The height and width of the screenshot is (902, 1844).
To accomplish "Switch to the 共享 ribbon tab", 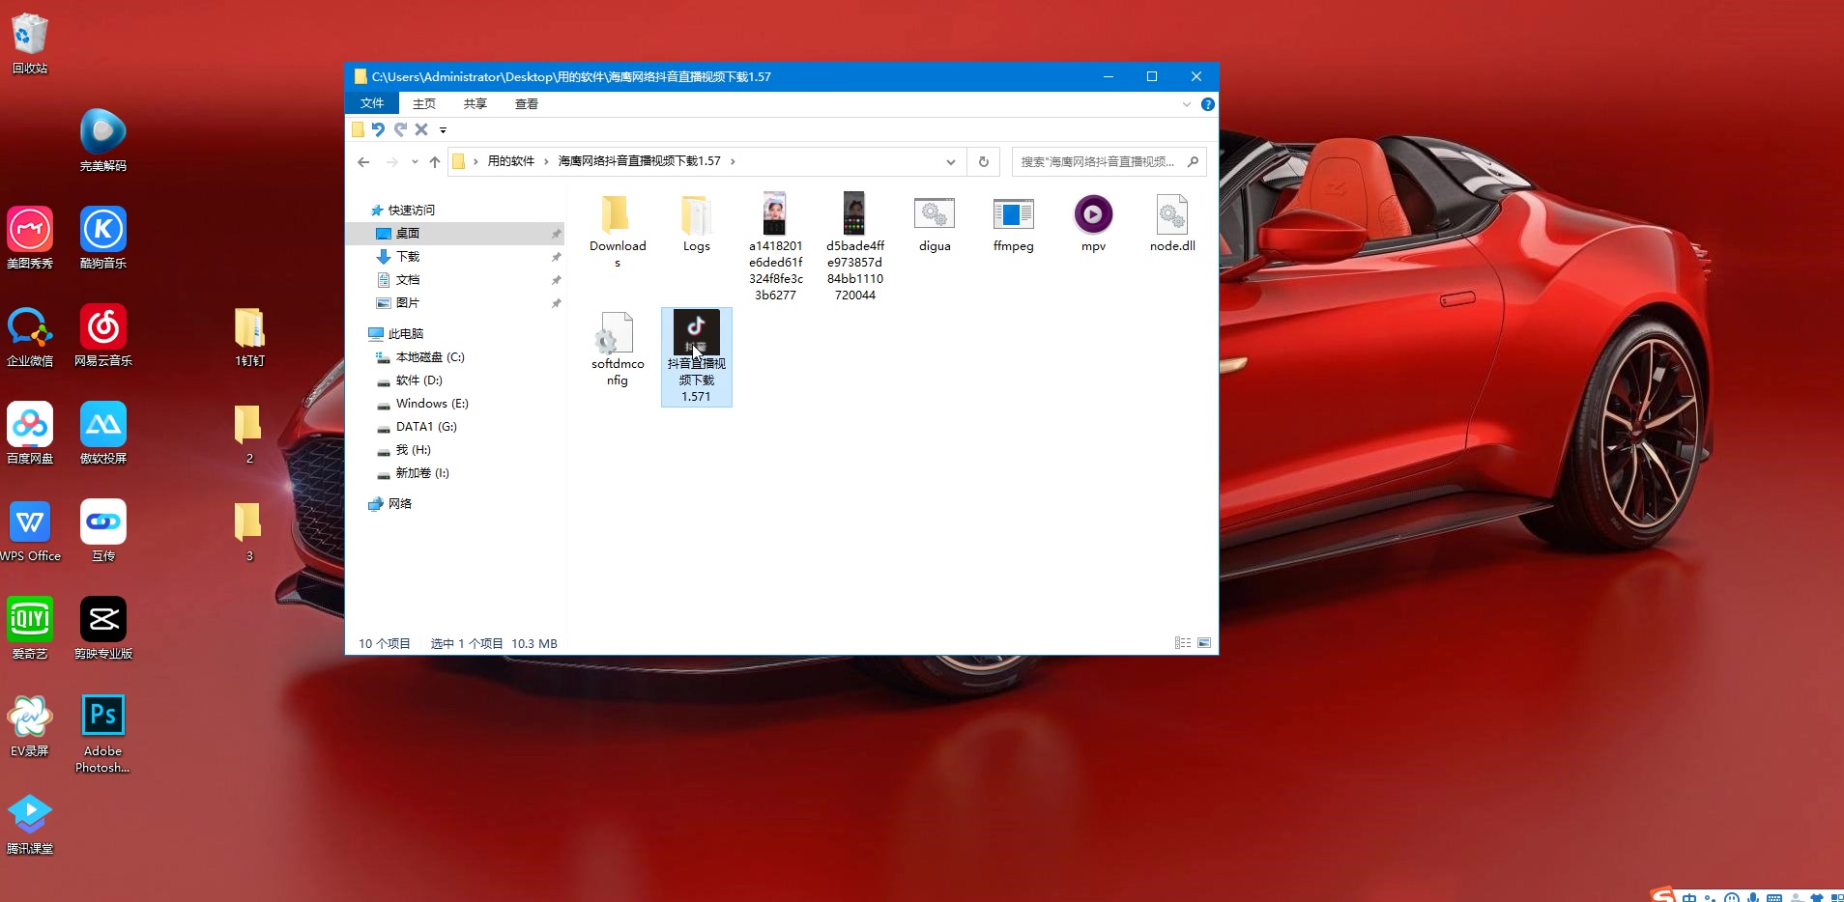I will [475, 103].
